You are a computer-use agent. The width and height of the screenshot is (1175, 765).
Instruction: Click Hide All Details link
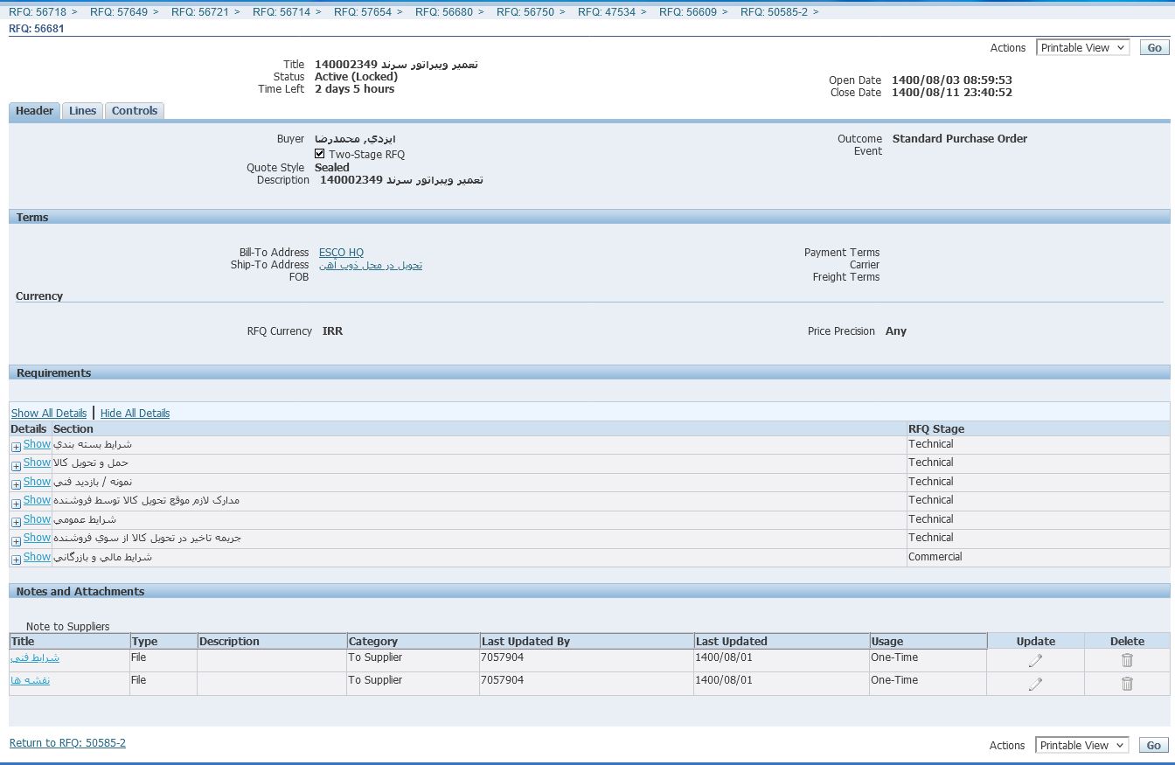[135, 414]
